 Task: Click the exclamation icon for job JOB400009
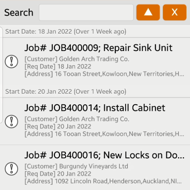coord(12,62)
